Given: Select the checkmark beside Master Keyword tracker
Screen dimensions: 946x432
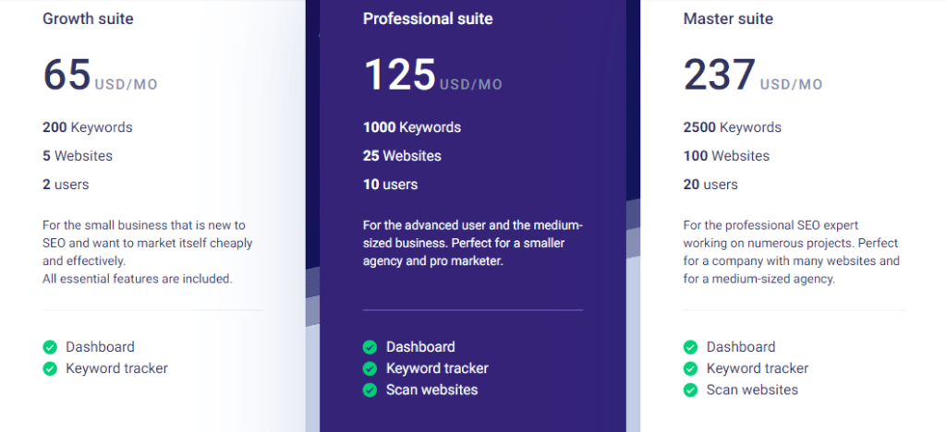Looking at the screenshot, I should [690, 368].
